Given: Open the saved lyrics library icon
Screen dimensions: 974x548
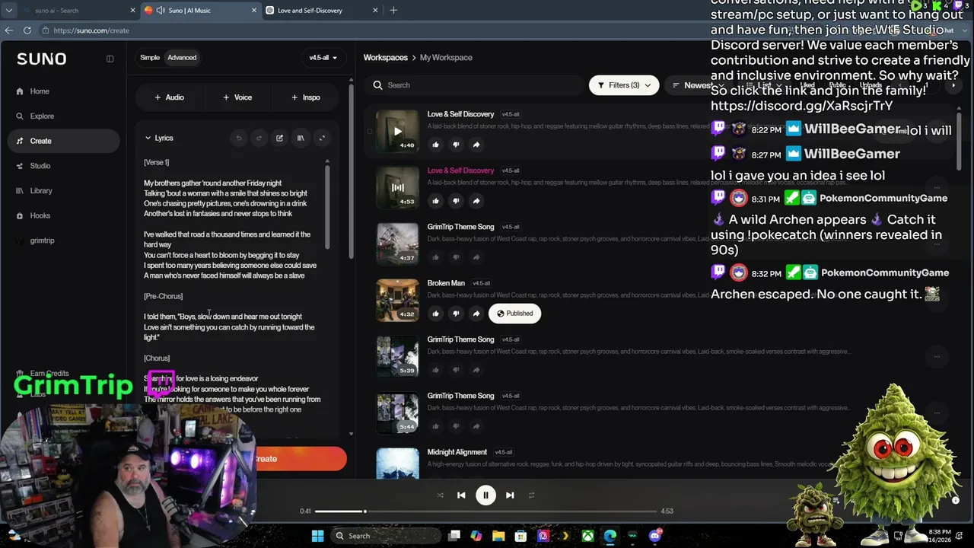Looking at the screenshot, I should point(301,138).
